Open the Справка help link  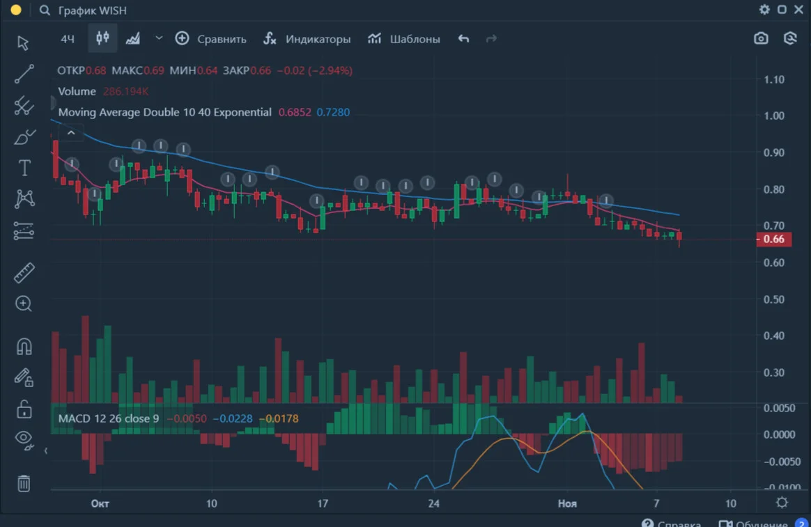672,523
